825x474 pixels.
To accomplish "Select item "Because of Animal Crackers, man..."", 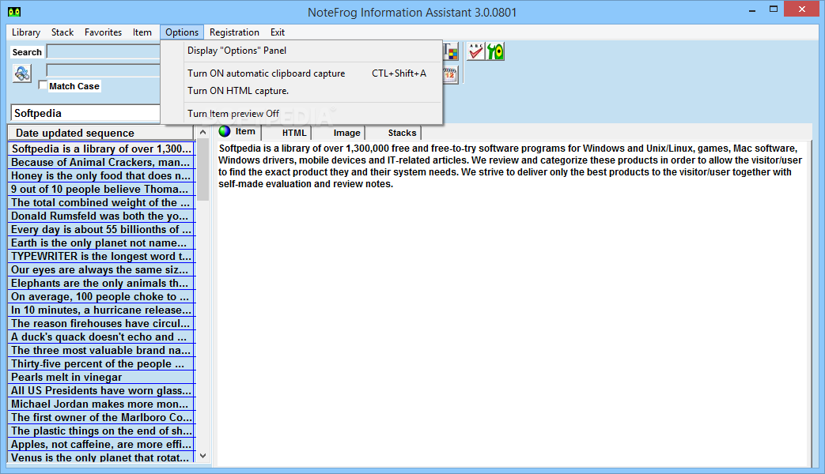I will [101, 163].
